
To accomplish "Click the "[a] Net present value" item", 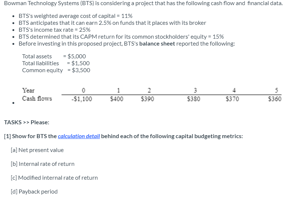I will (x=37, y=150).
